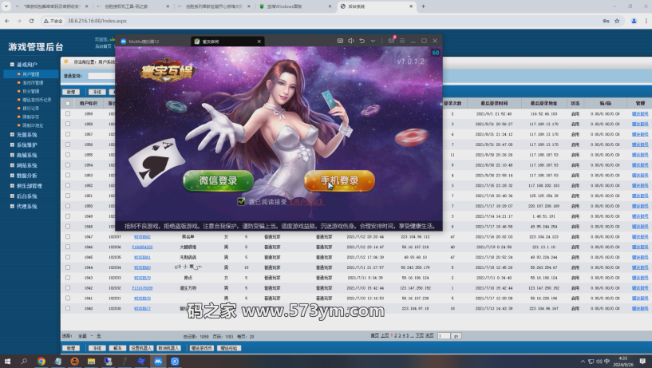
Task: Click the 最后登录时间 column header
Action: click(x=494, y=103)
